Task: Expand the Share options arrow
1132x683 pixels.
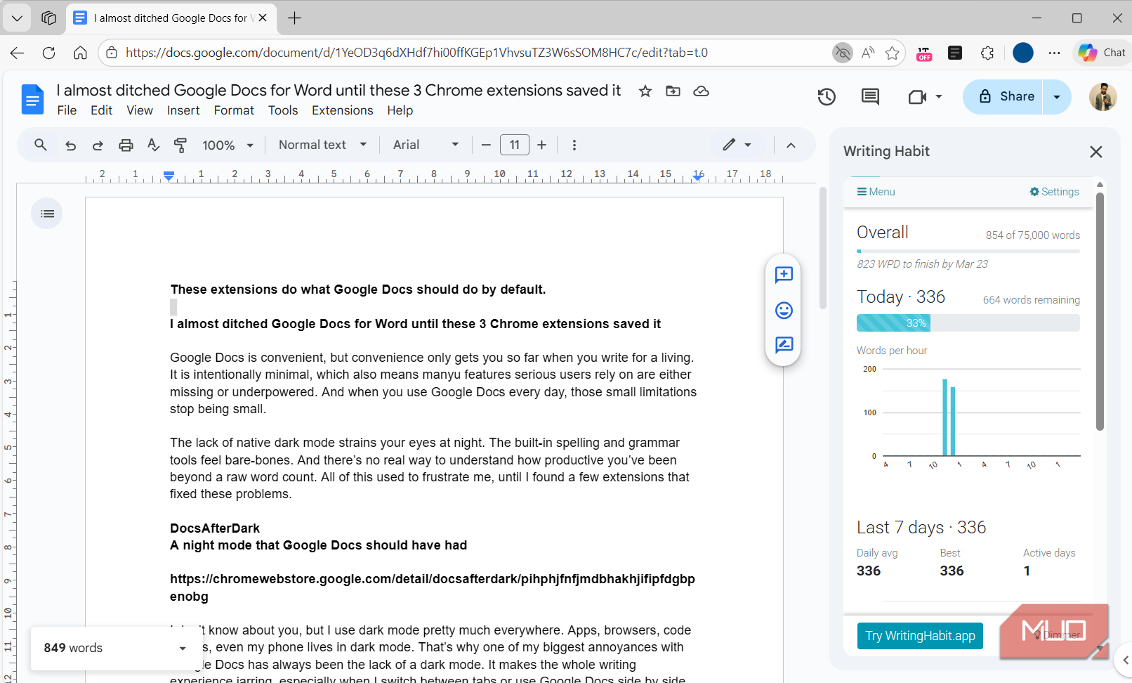Action: pos(1057,97)
